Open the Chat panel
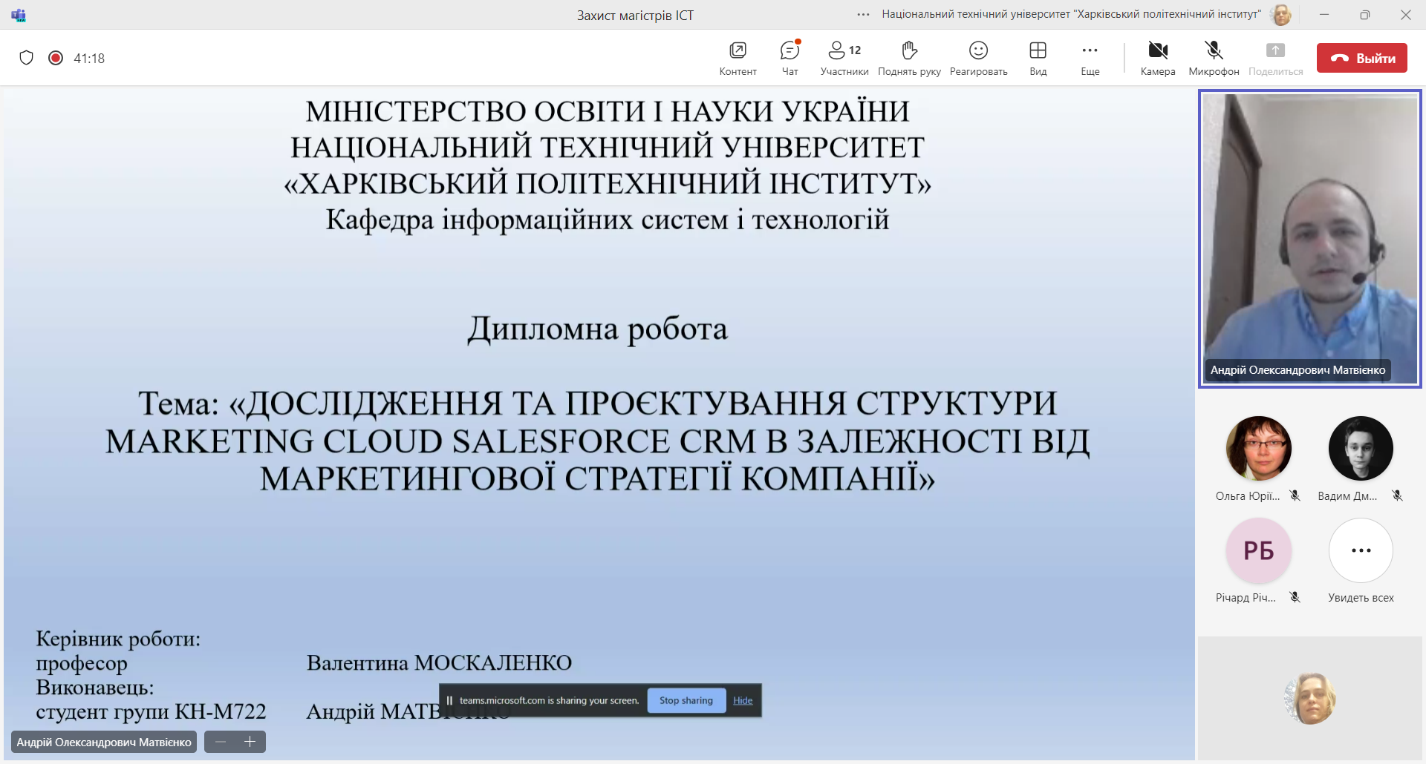The image size is (1426, 764). 789,58
